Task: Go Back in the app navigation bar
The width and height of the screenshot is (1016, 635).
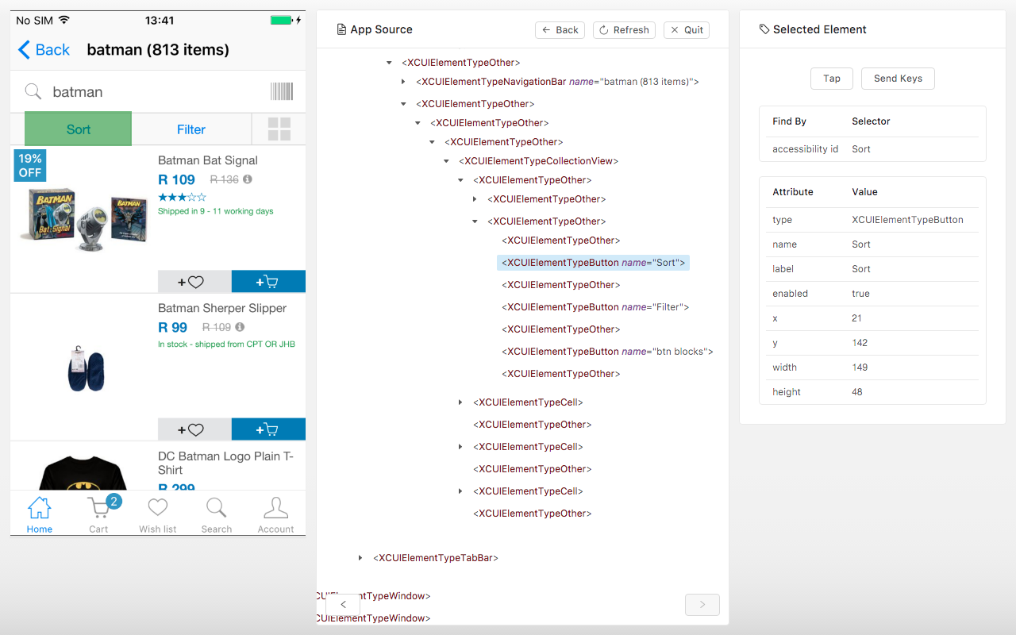Action: tap(44, 50)
